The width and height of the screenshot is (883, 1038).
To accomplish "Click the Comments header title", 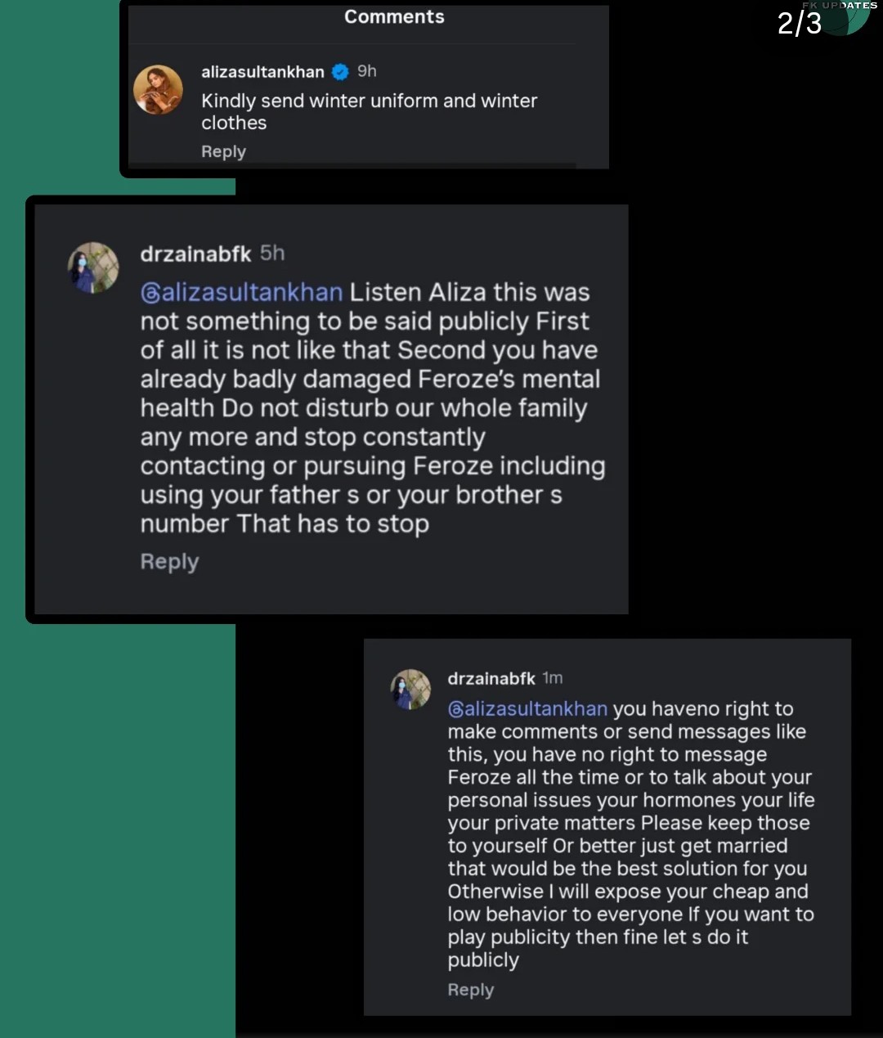I will coord(394,17).
